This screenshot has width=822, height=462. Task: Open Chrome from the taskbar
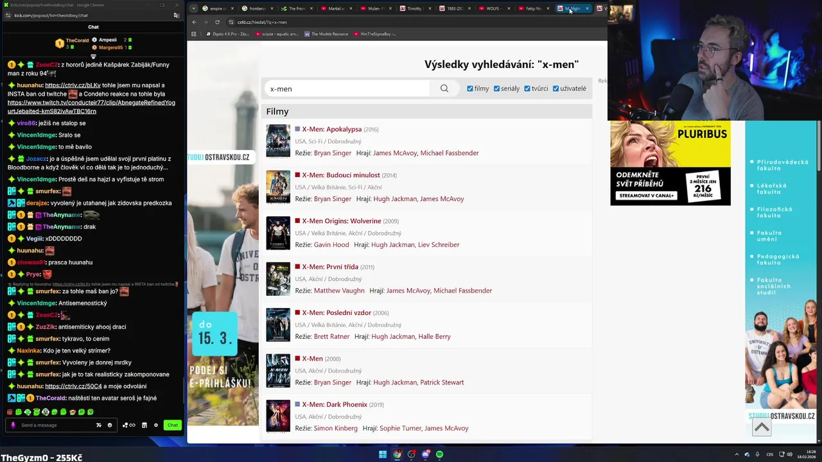(x=398, y=454)
